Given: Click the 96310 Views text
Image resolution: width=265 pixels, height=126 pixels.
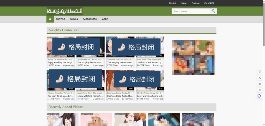Looking at the screenshot, I should (x=83, y=65).
